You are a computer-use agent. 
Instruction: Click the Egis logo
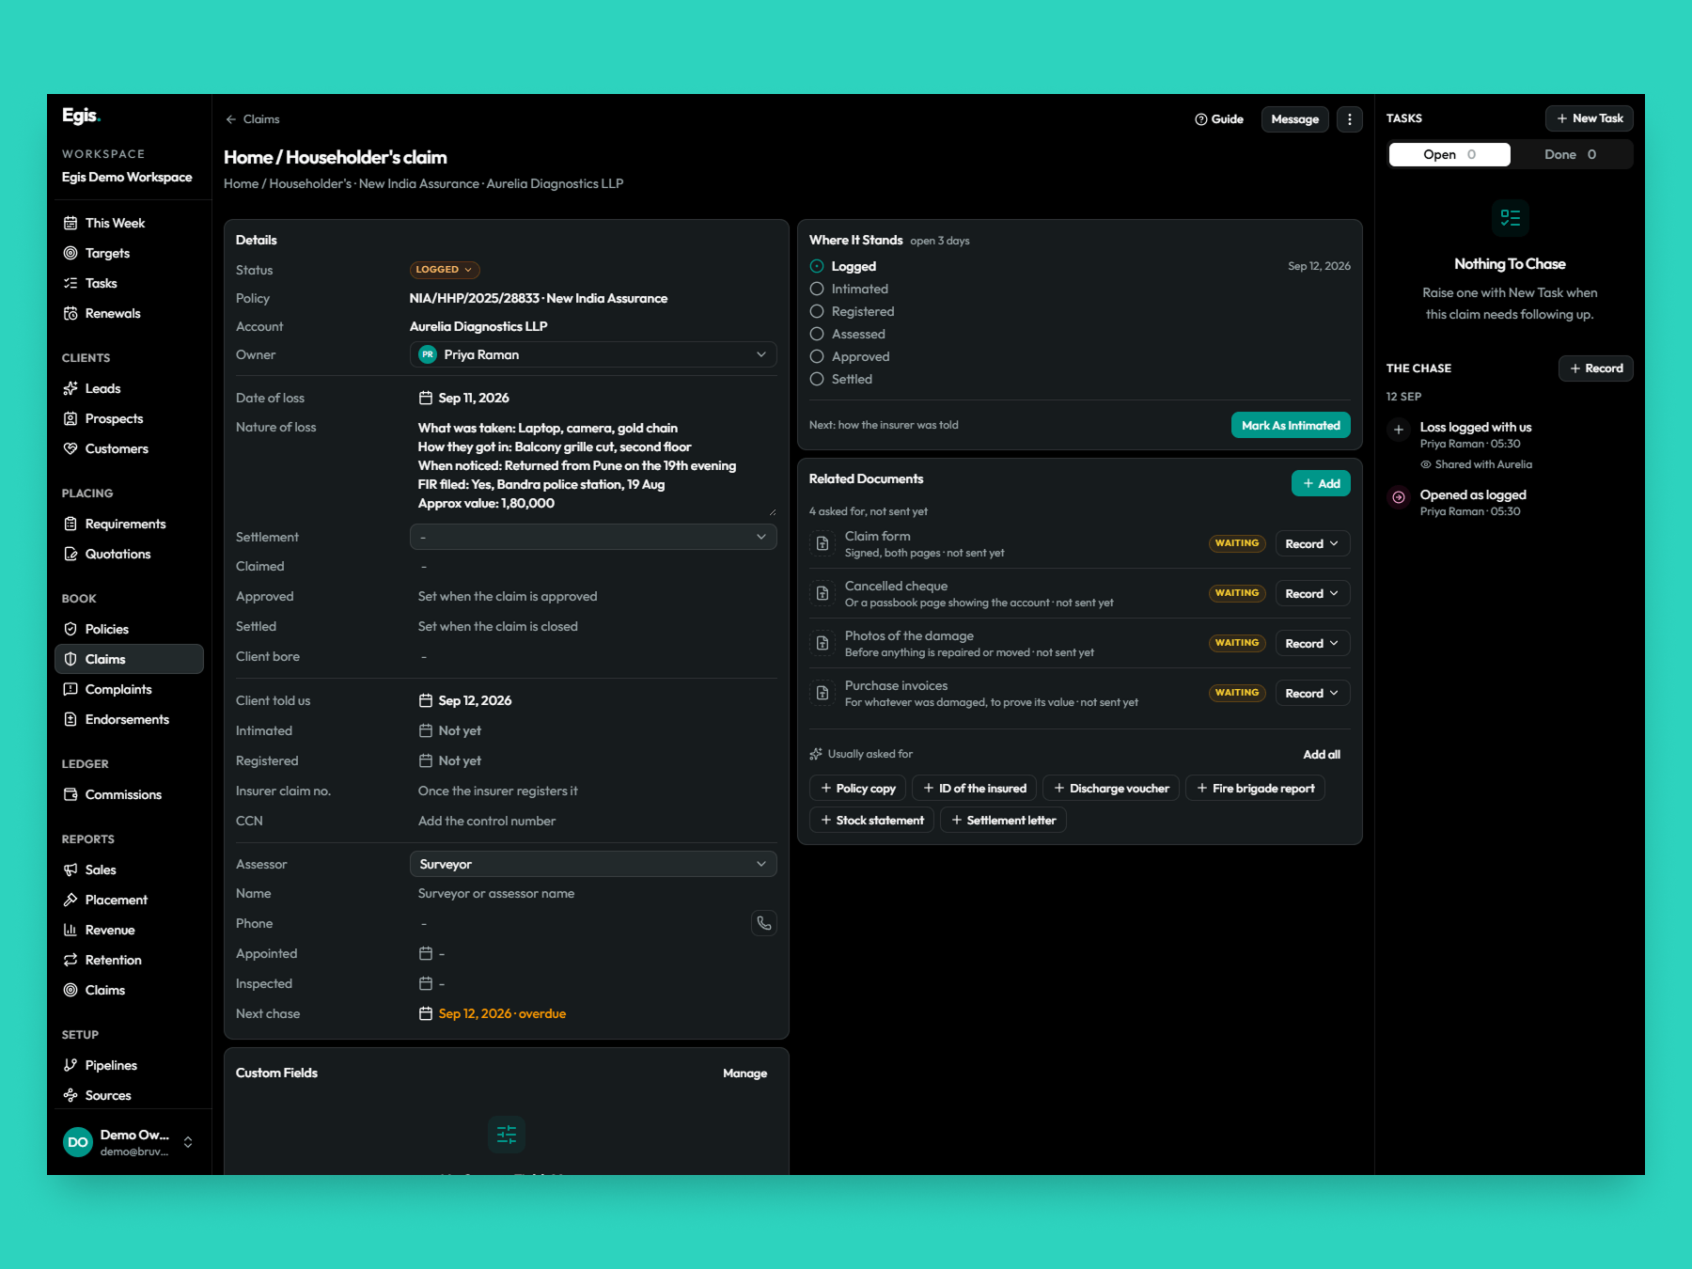tap(81, 116)
